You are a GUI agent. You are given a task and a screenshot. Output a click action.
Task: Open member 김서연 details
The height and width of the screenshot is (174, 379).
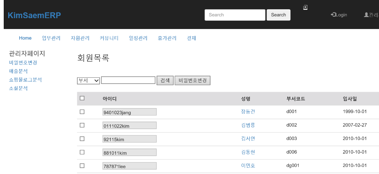coord(248,138)
